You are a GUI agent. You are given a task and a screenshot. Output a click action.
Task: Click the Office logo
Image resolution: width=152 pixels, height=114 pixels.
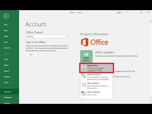coord(94,42)
